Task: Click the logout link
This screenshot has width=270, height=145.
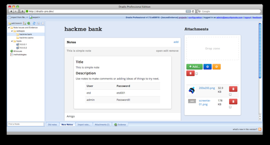Action: [x=247, y=18]
